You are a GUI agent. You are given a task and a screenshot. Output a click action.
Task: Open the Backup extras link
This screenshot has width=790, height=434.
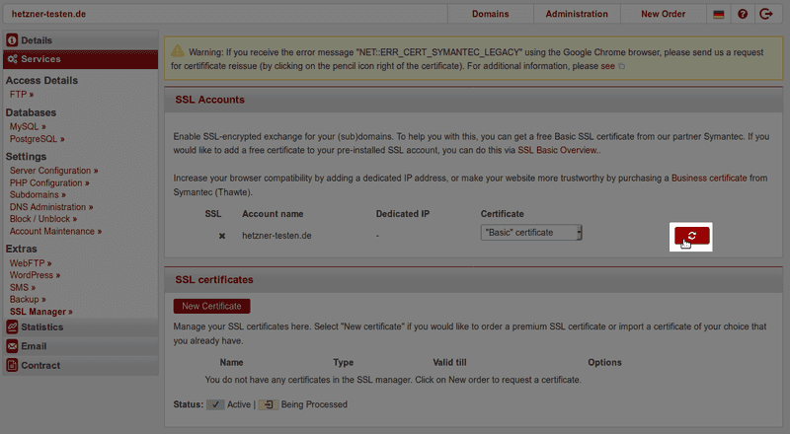(x=28, y=300)
